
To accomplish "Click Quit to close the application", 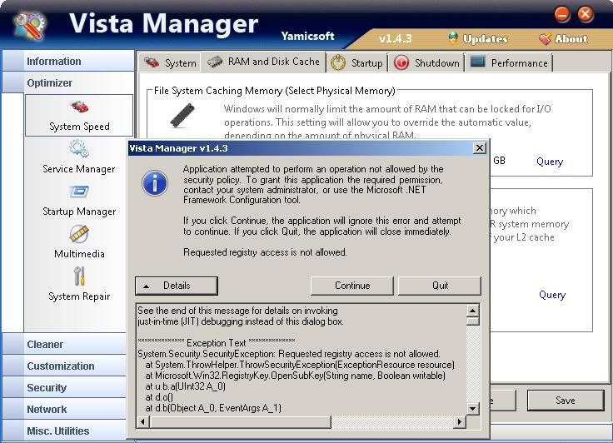I will (x=440, y=286).
